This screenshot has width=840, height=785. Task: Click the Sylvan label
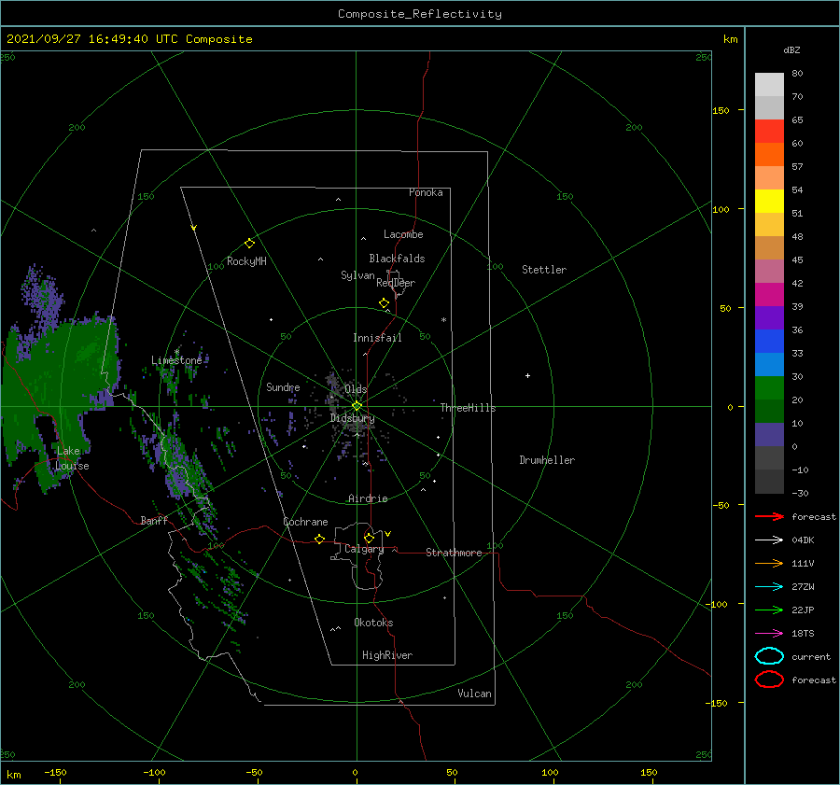[x=357, y=275]
